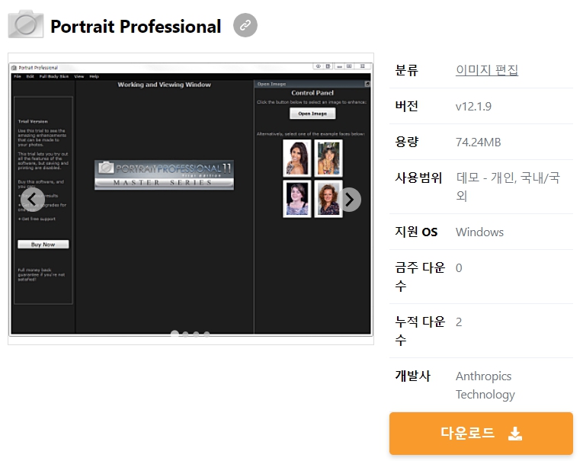This screenshot has height=461, width=583.
Task: Click the Portrait Professional screenshot image
Action: point(191,199)
